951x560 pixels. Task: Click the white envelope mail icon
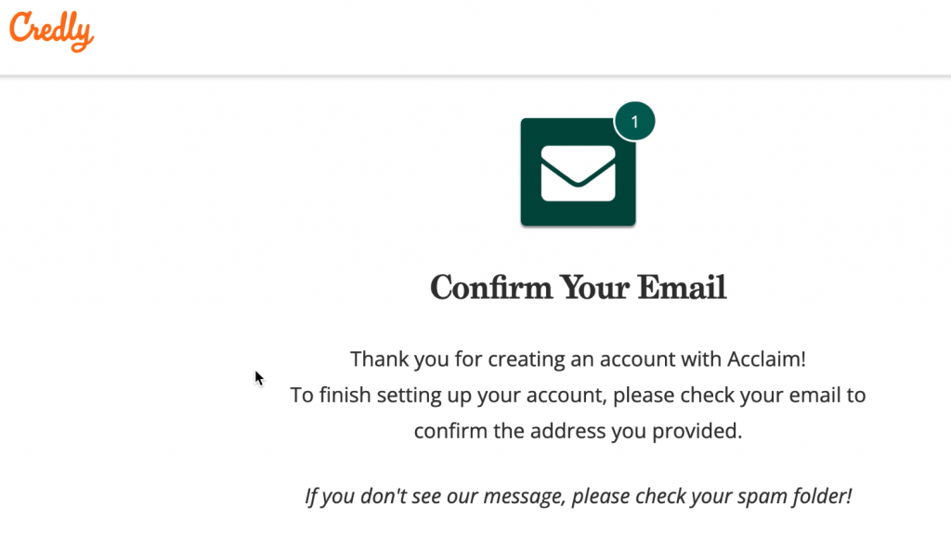[x=578, y=173]
